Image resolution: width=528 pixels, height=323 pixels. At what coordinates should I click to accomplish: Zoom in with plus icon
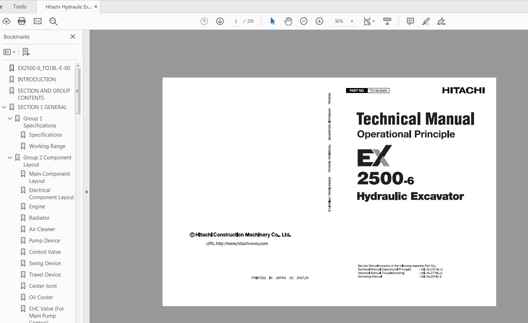point(319,21)
